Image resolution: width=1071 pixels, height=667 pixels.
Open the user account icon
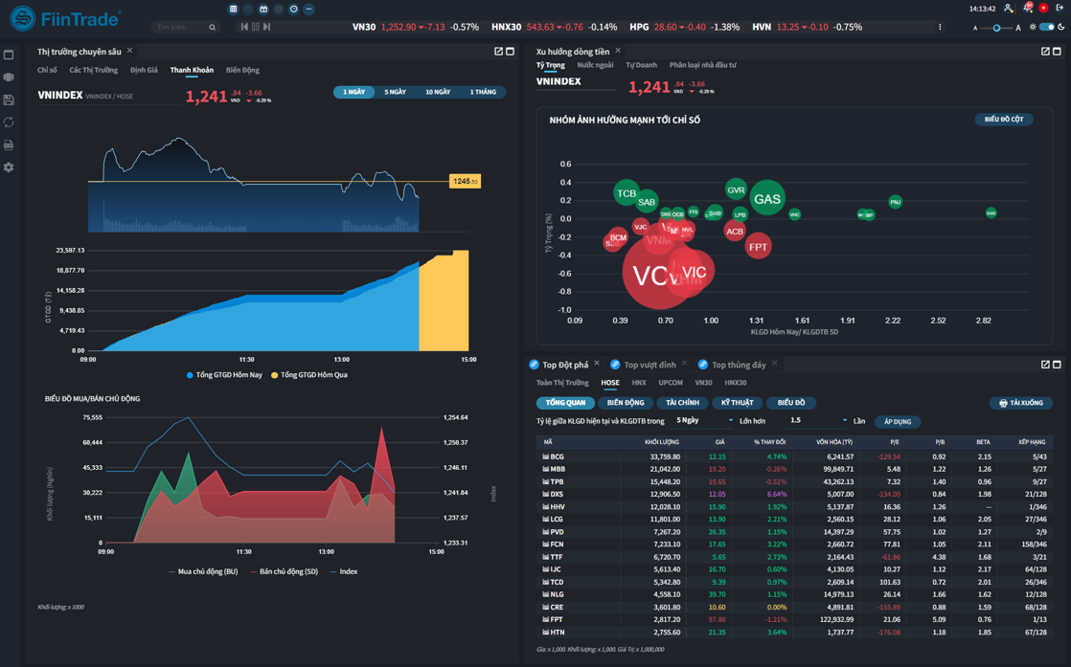1008,9
